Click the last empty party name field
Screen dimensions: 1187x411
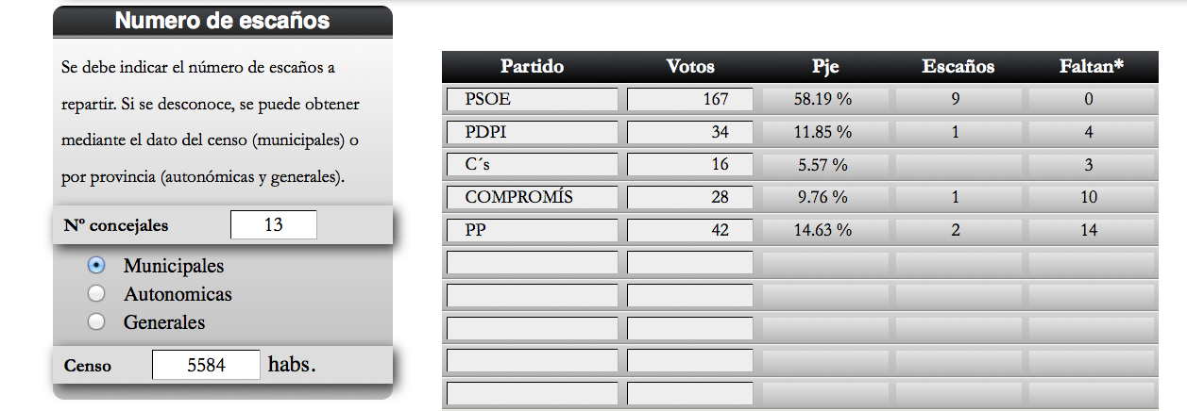[x=532, y=394]
